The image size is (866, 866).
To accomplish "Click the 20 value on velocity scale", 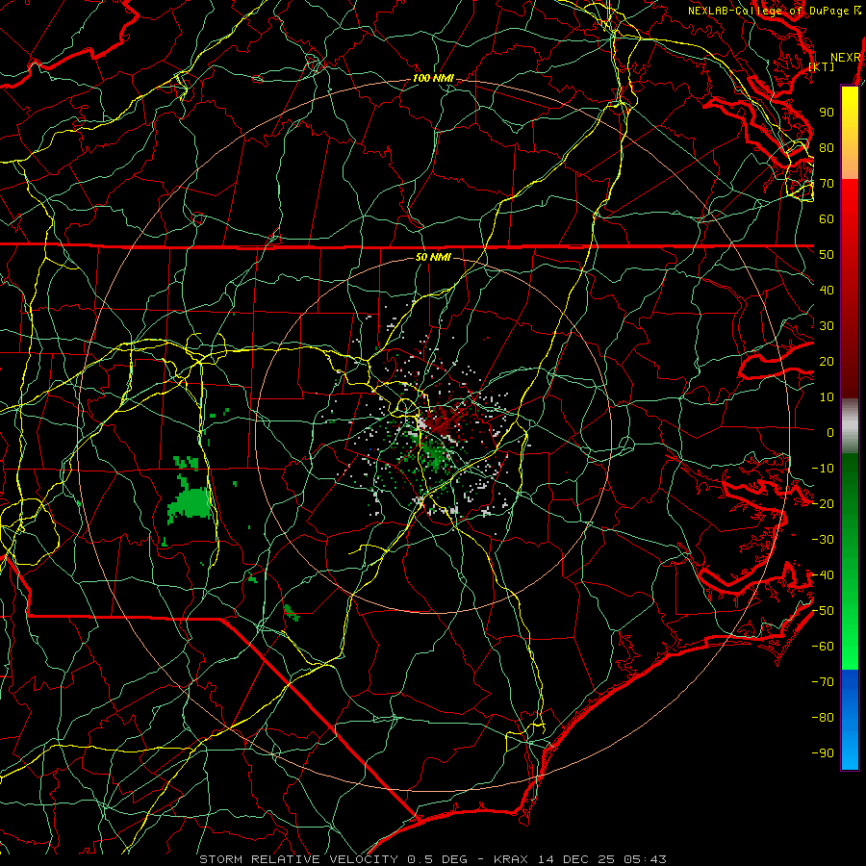I will 827,362.
